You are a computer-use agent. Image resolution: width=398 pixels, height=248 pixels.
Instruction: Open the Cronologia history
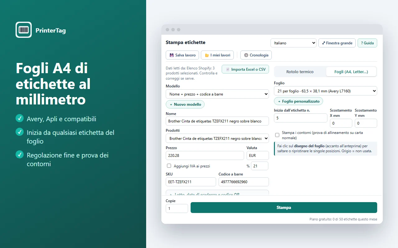tap(256, 55)
